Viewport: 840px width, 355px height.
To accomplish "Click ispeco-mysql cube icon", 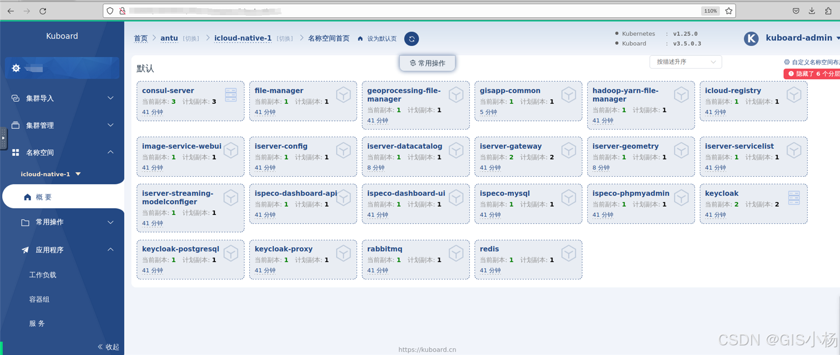I will tap(568, 198).
